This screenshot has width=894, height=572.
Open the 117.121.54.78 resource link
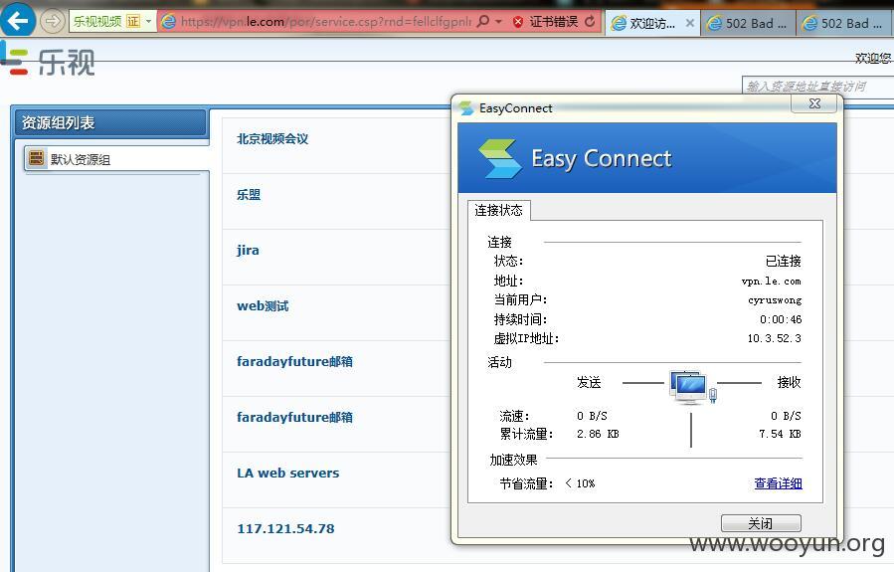coord(285,528)
